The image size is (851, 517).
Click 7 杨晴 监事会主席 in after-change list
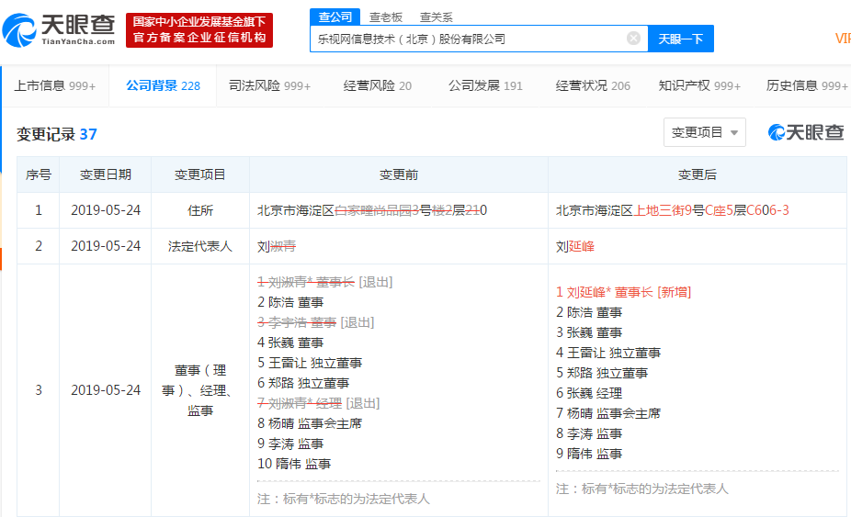coord(607,413)
